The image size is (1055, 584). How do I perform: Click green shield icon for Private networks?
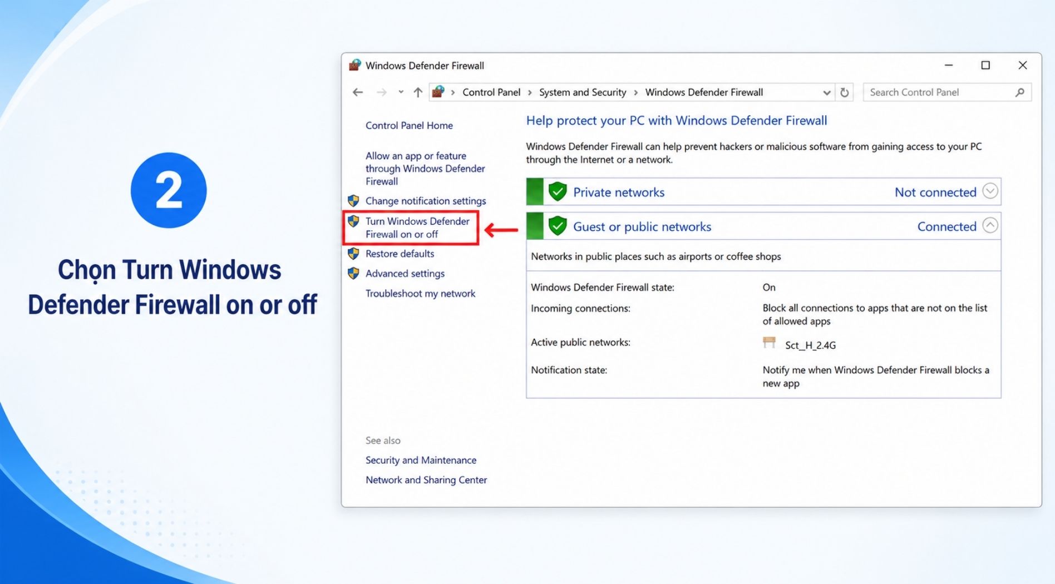[558, 191]
